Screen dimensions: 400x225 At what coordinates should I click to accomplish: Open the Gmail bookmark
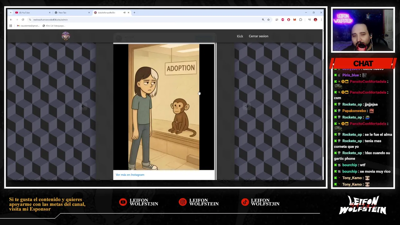pyautogui.click(x=28, y=26)
